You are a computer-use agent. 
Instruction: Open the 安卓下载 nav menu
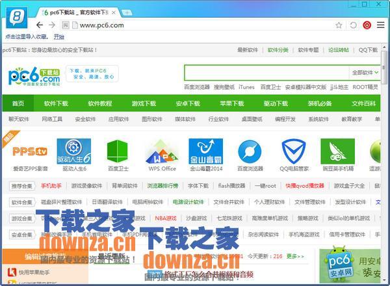tap(188, 103)
